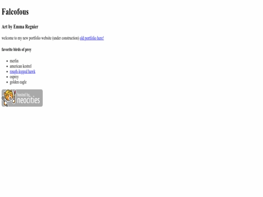
Task: Click the Falcofous page heading
Action: 15,12
